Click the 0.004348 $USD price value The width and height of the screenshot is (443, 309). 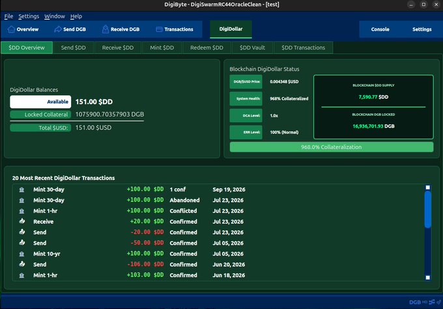coord(284,81)
